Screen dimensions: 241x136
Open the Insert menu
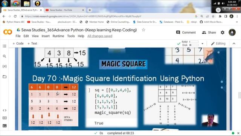46,36
